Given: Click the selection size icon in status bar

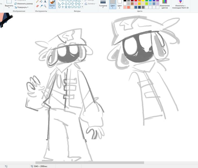Looking at the screenshot, I should coord(6,166).
